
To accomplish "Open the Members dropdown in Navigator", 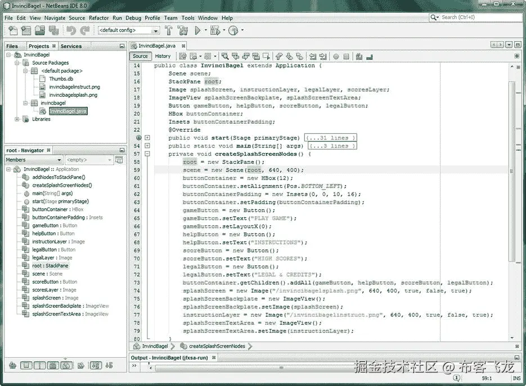I will coord(34,160).
